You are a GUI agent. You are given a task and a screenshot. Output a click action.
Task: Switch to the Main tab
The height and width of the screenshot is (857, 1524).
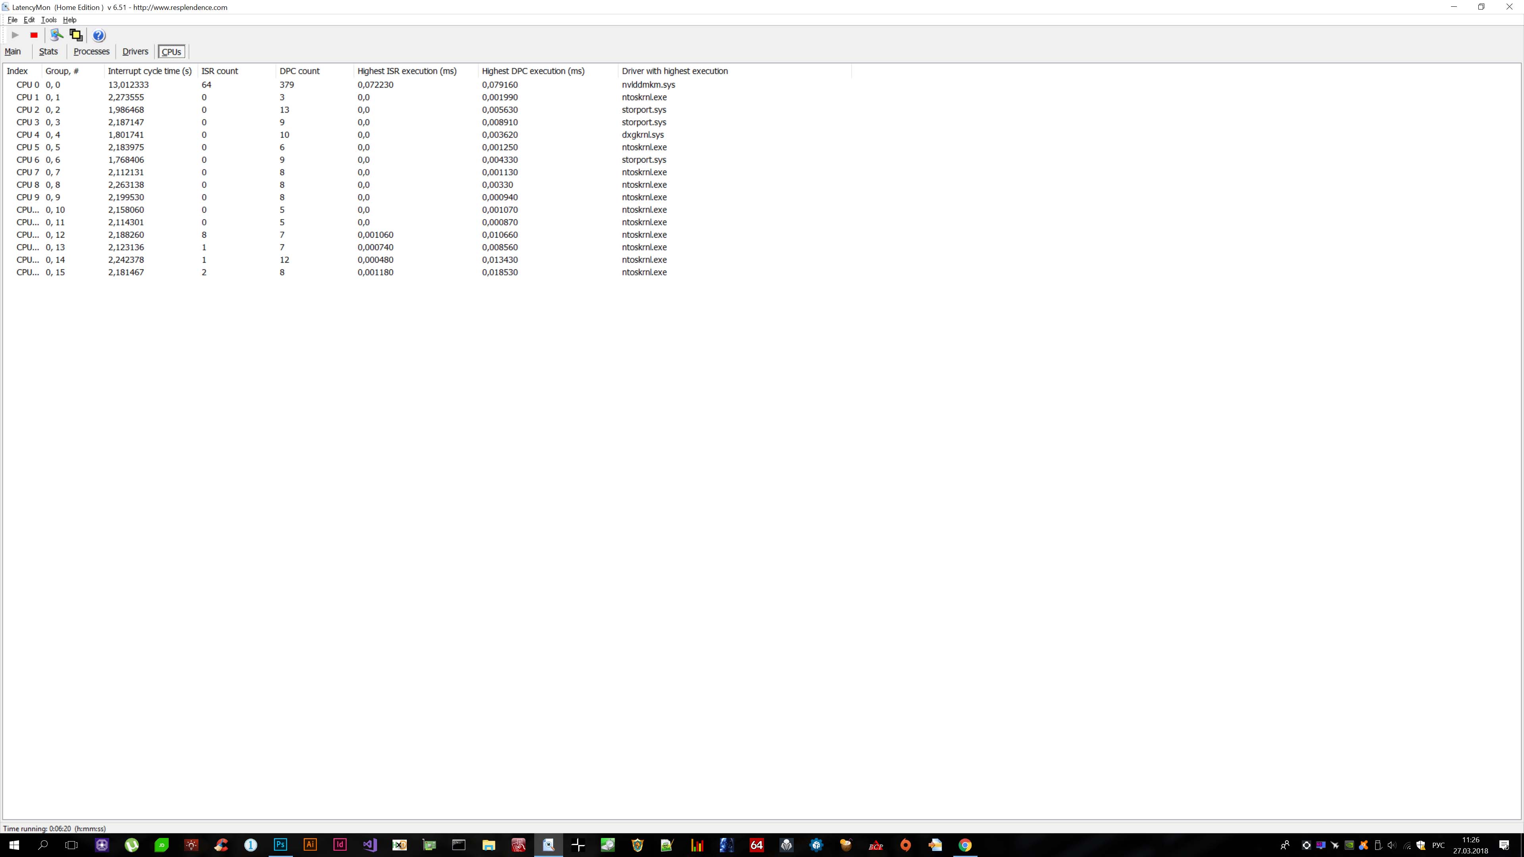click(13, 52)
